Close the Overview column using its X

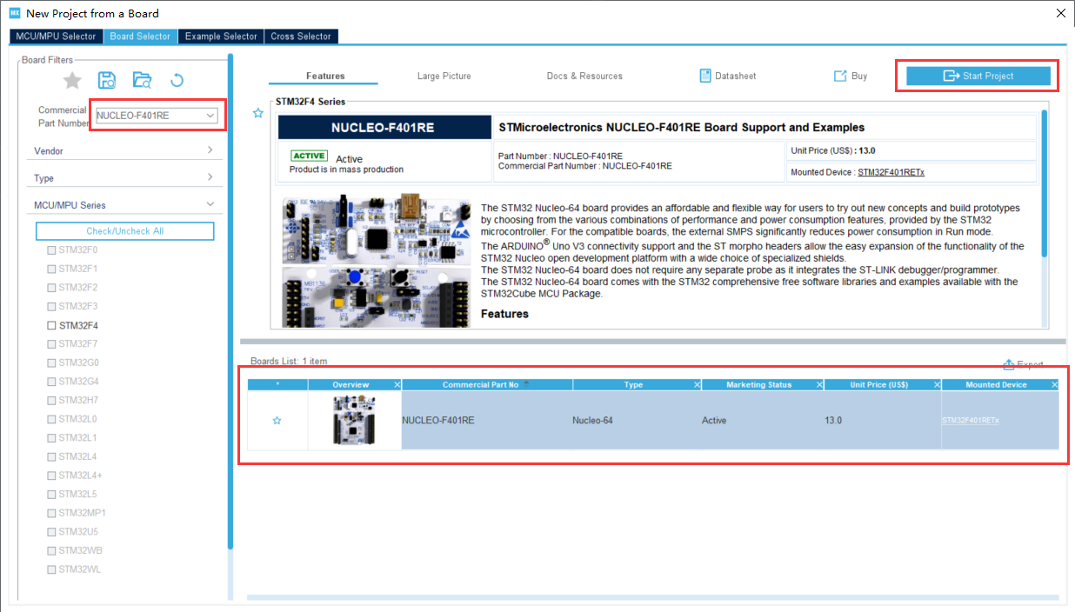click(x=397, y=384)
